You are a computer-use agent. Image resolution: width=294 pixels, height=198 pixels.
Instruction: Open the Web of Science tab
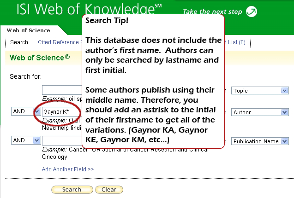[x=29, y=30]
